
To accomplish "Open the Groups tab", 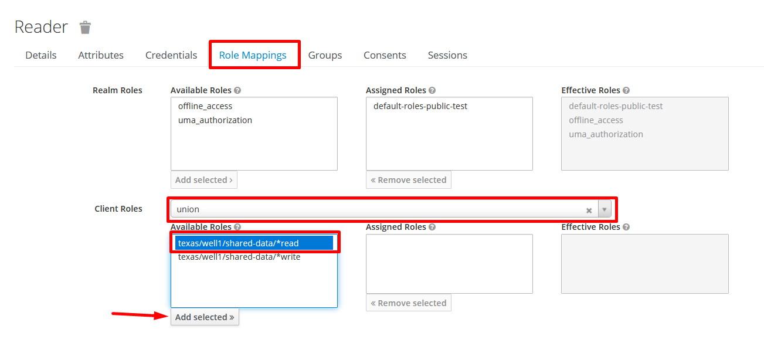I will [325, 55].
